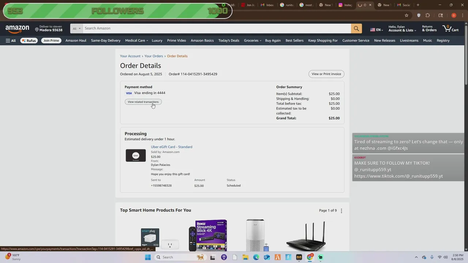Open the Windows Start menu
Screen dimensions: 468x263
tap(148, 257)
